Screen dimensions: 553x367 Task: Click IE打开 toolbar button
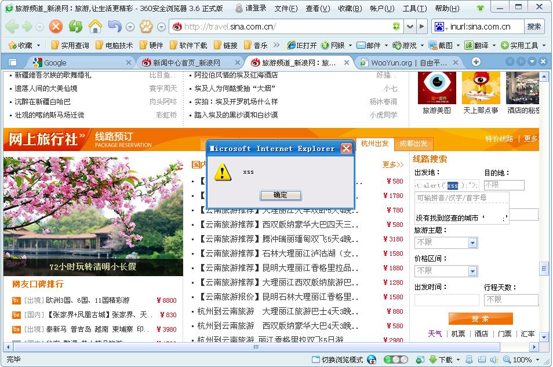click(302, 45)
